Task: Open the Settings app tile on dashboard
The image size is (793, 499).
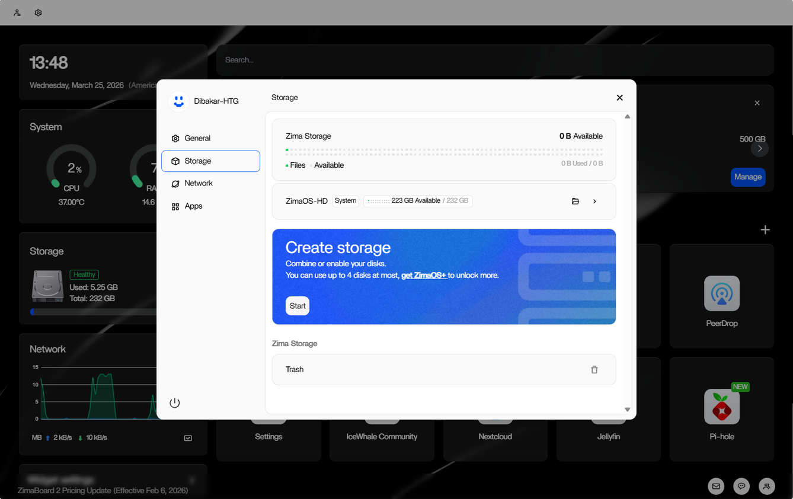Action: 268,437
